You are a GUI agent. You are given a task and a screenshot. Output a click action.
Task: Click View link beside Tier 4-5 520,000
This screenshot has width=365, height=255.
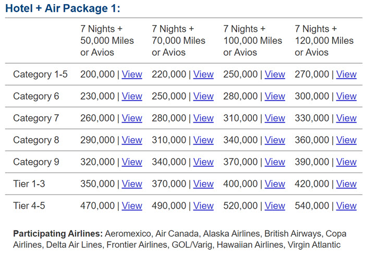coord(275,205)
